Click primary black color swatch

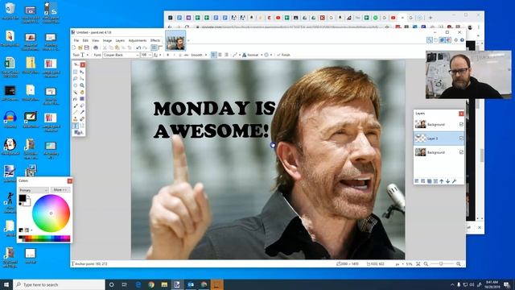point(22,198)
